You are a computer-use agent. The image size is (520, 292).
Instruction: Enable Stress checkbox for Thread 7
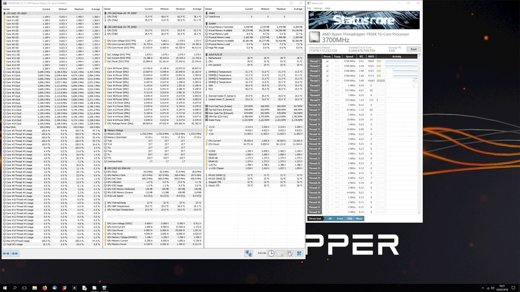[x=327, y=90]
